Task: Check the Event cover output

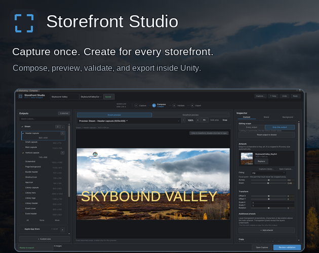Action: coord(23,208)
